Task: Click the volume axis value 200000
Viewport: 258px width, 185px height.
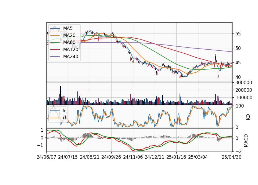Action: 244,90
